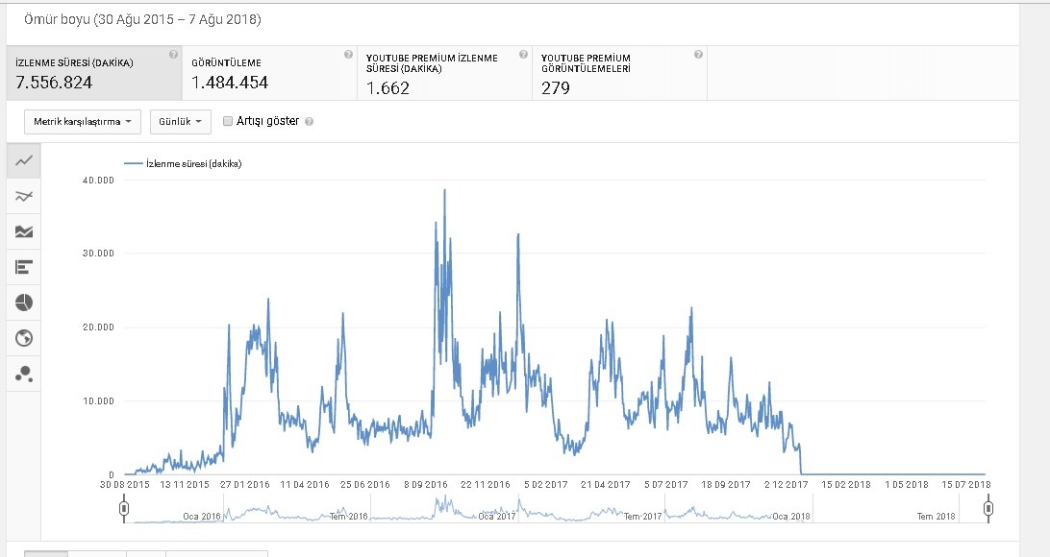
Task: Select the stacked area chart icon
Action: [x=24, y=231]
